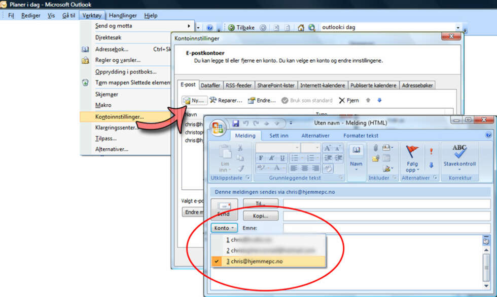The image size is (497, 297).
Task: Click the Ny... new account button
Action: (x=195, y=100)
